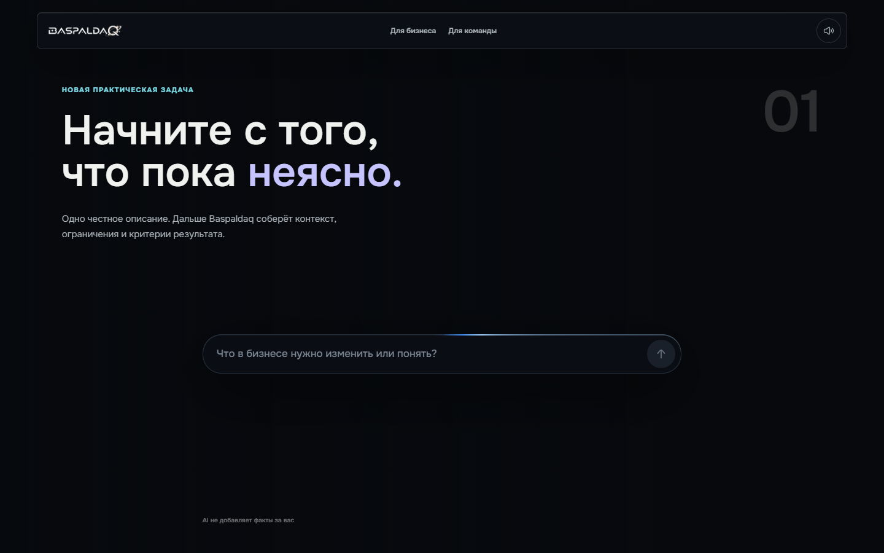Click the Baspaldaq logo
884x553 pixels.
[85, 31]
